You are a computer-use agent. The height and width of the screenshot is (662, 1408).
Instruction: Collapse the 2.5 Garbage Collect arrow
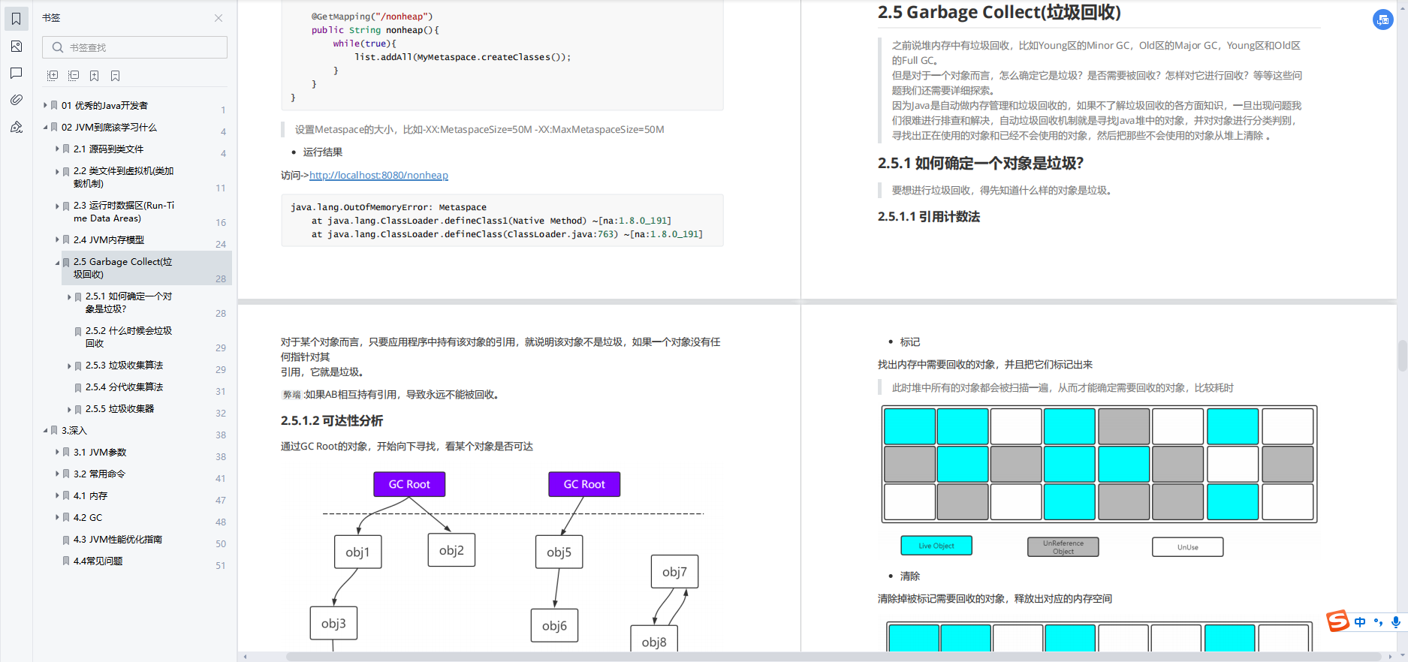(57, 262)
